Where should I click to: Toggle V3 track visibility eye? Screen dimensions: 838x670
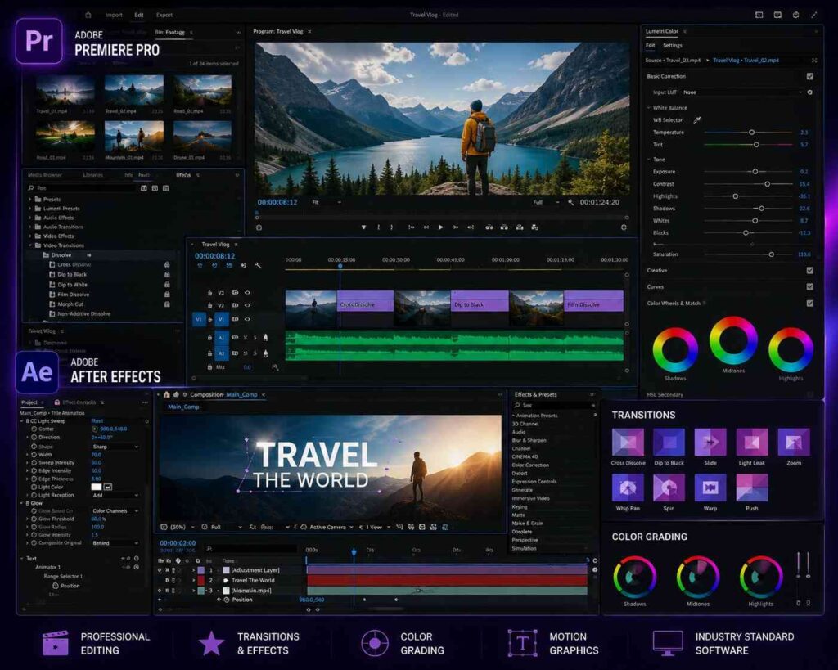click(x=247, y=293)
